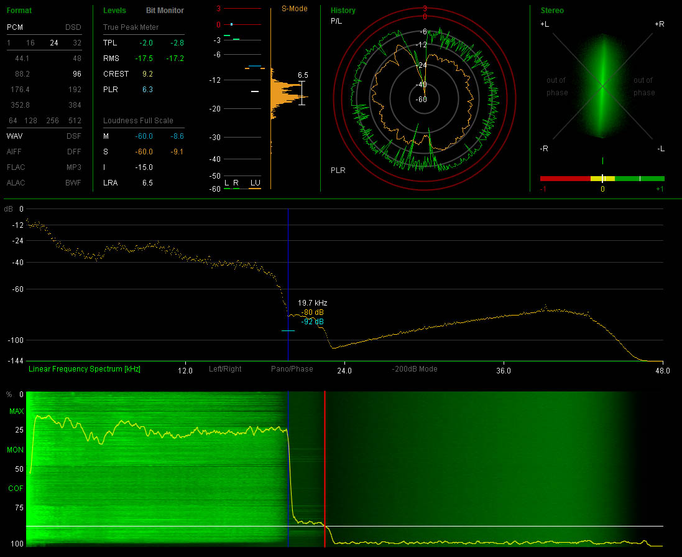Select the FLAC format indicator
682x557 pixels.
click(x=16, y=167)
